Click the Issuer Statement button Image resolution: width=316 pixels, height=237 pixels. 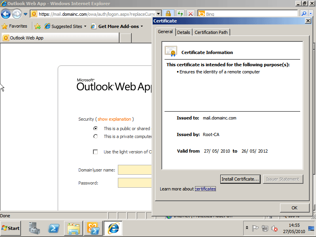(283, 179)
